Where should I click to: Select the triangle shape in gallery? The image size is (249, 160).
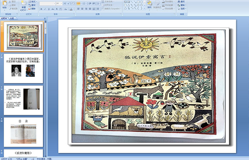coord(128,5)
